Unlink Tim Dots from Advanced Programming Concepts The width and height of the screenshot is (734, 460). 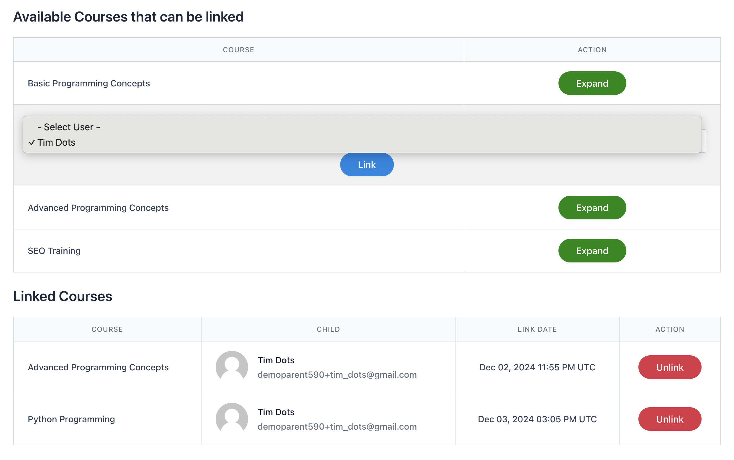[x=669, y=367]
